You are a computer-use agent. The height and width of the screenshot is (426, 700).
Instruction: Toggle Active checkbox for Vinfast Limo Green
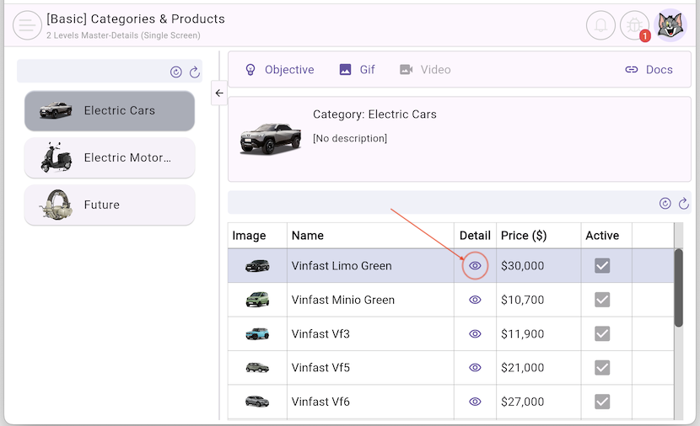click(602, 266)
